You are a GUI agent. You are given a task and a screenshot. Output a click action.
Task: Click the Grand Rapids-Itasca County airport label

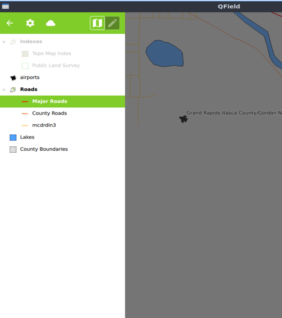pos(234,113)
